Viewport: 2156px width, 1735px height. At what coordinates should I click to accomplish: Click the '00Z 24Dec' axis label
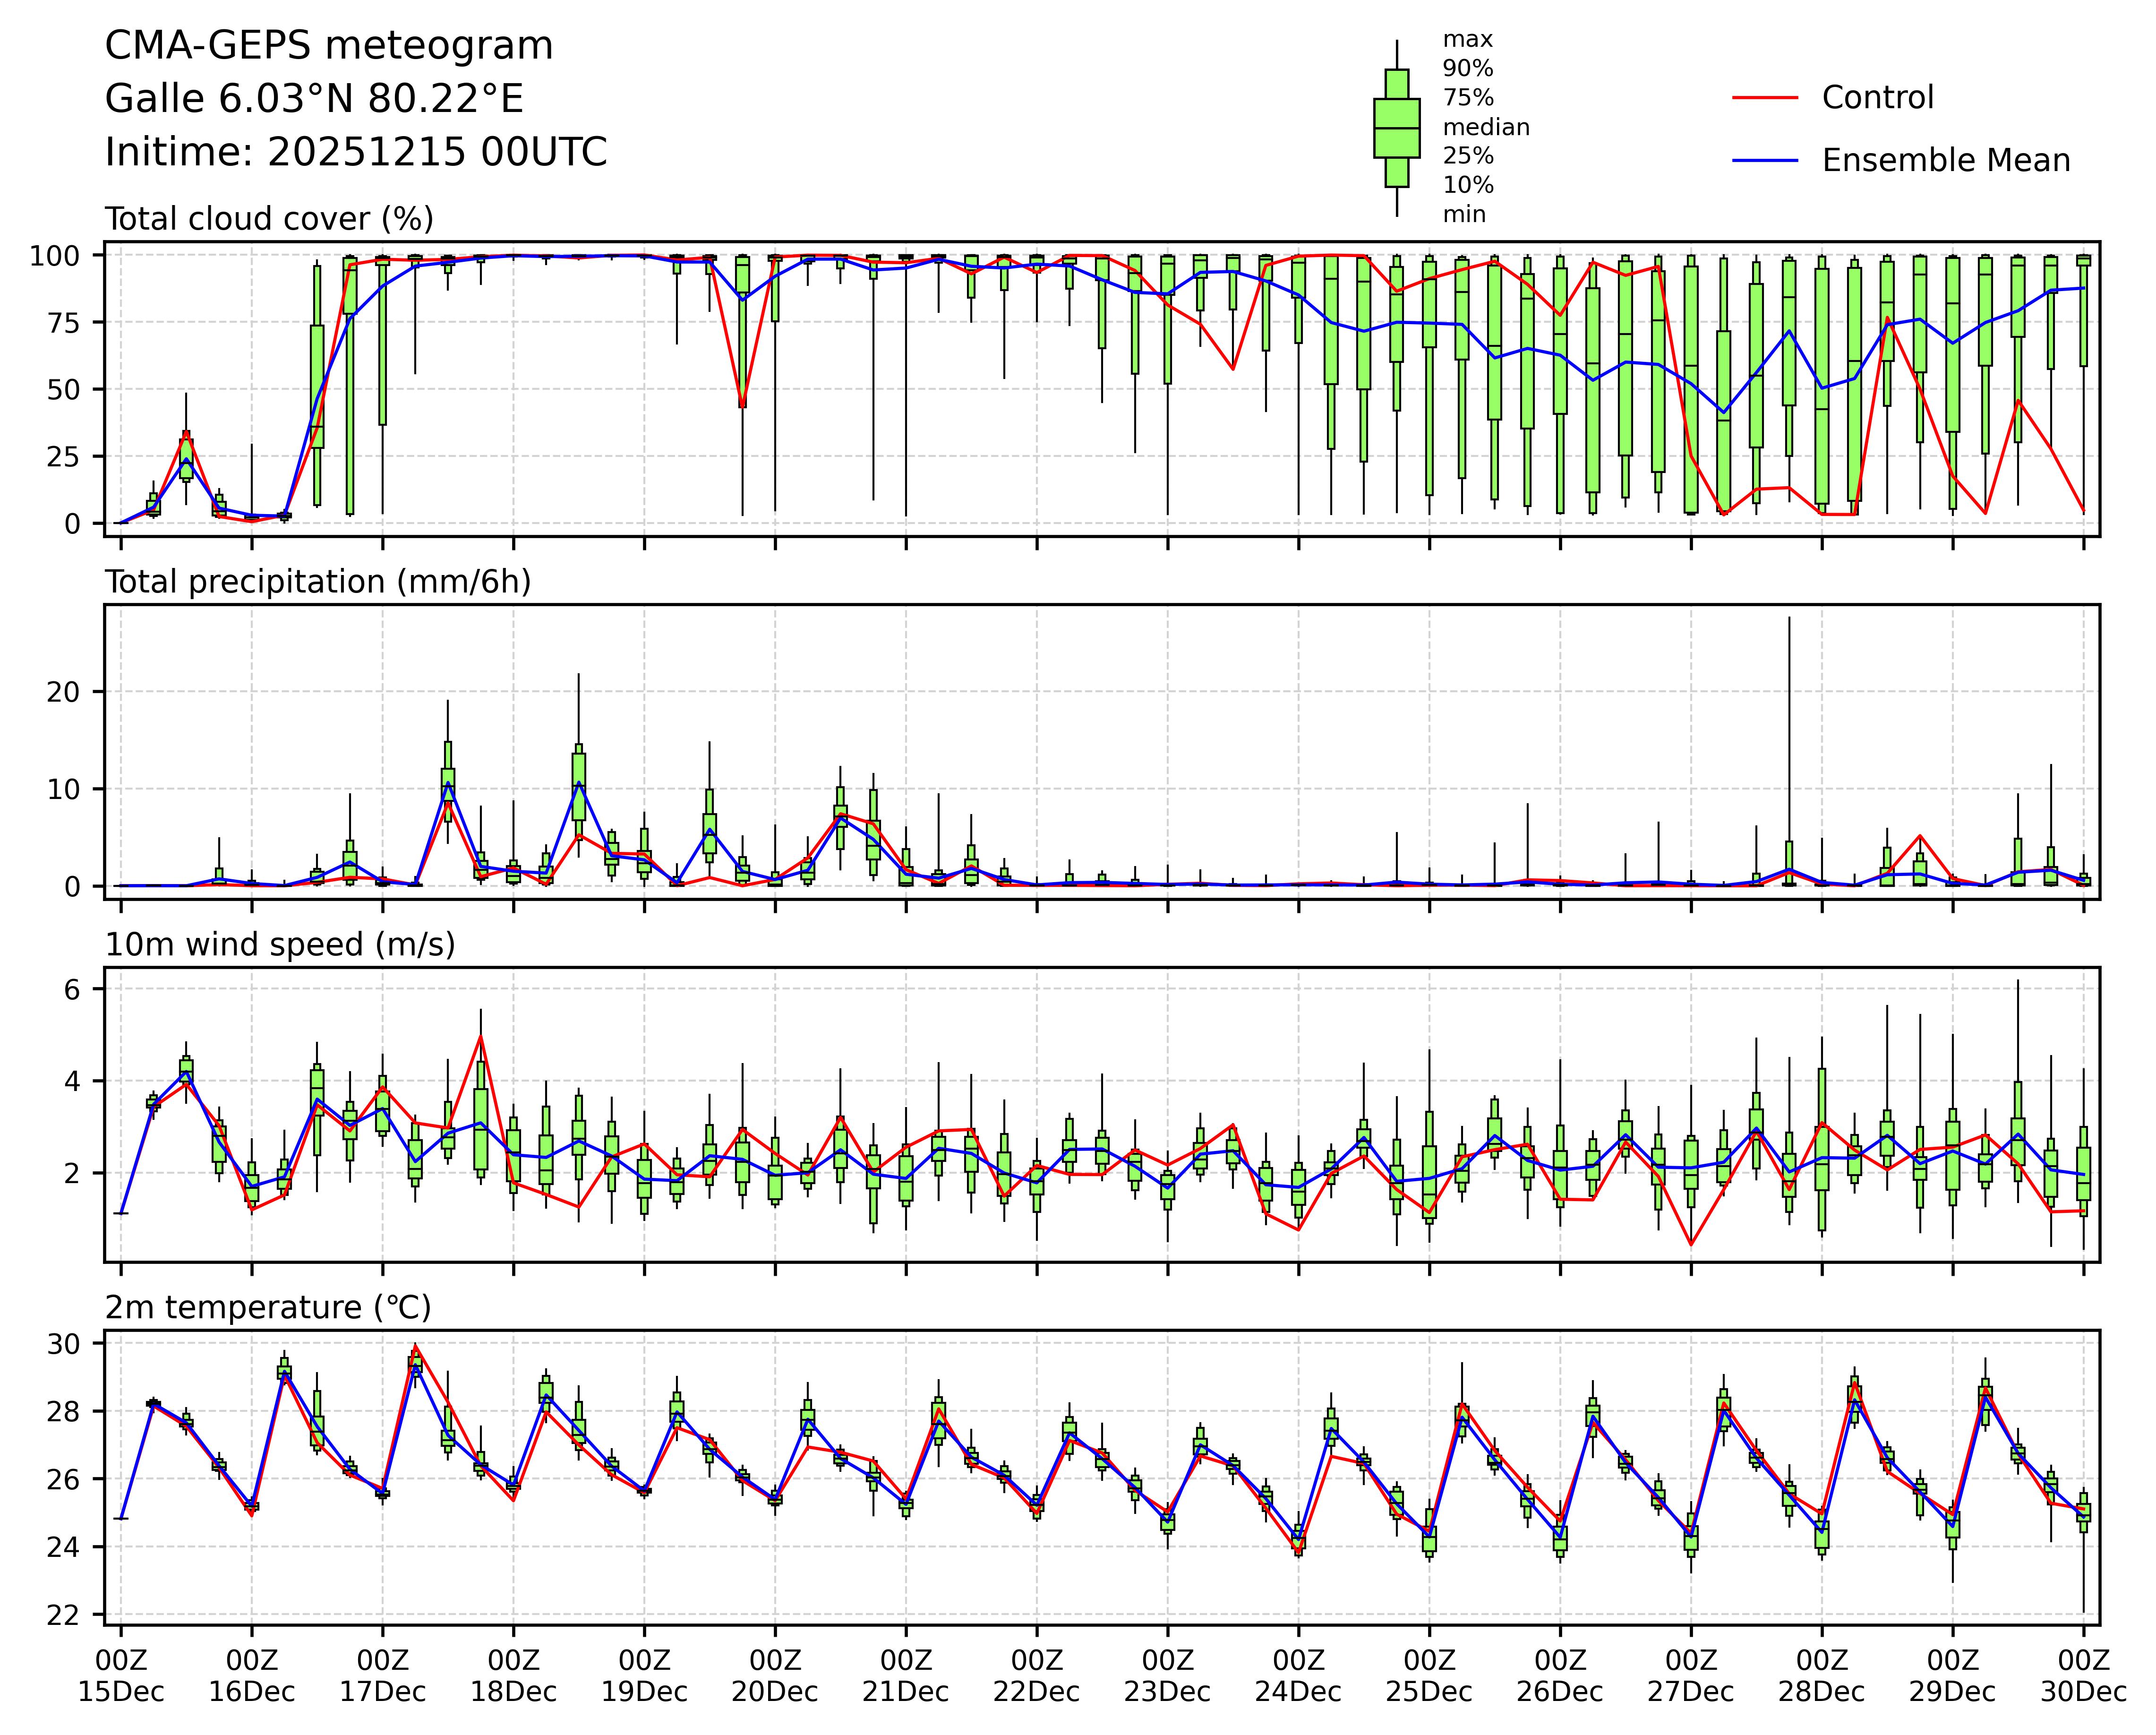point(1298,1677)
